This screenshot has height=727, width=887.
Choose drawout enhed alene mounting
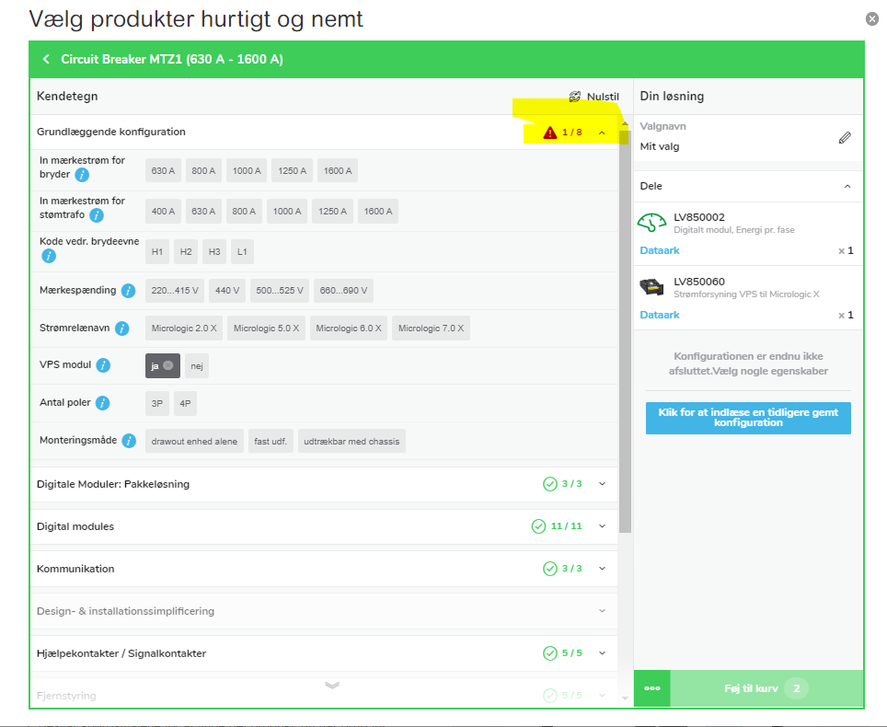[x=194, y=442]
